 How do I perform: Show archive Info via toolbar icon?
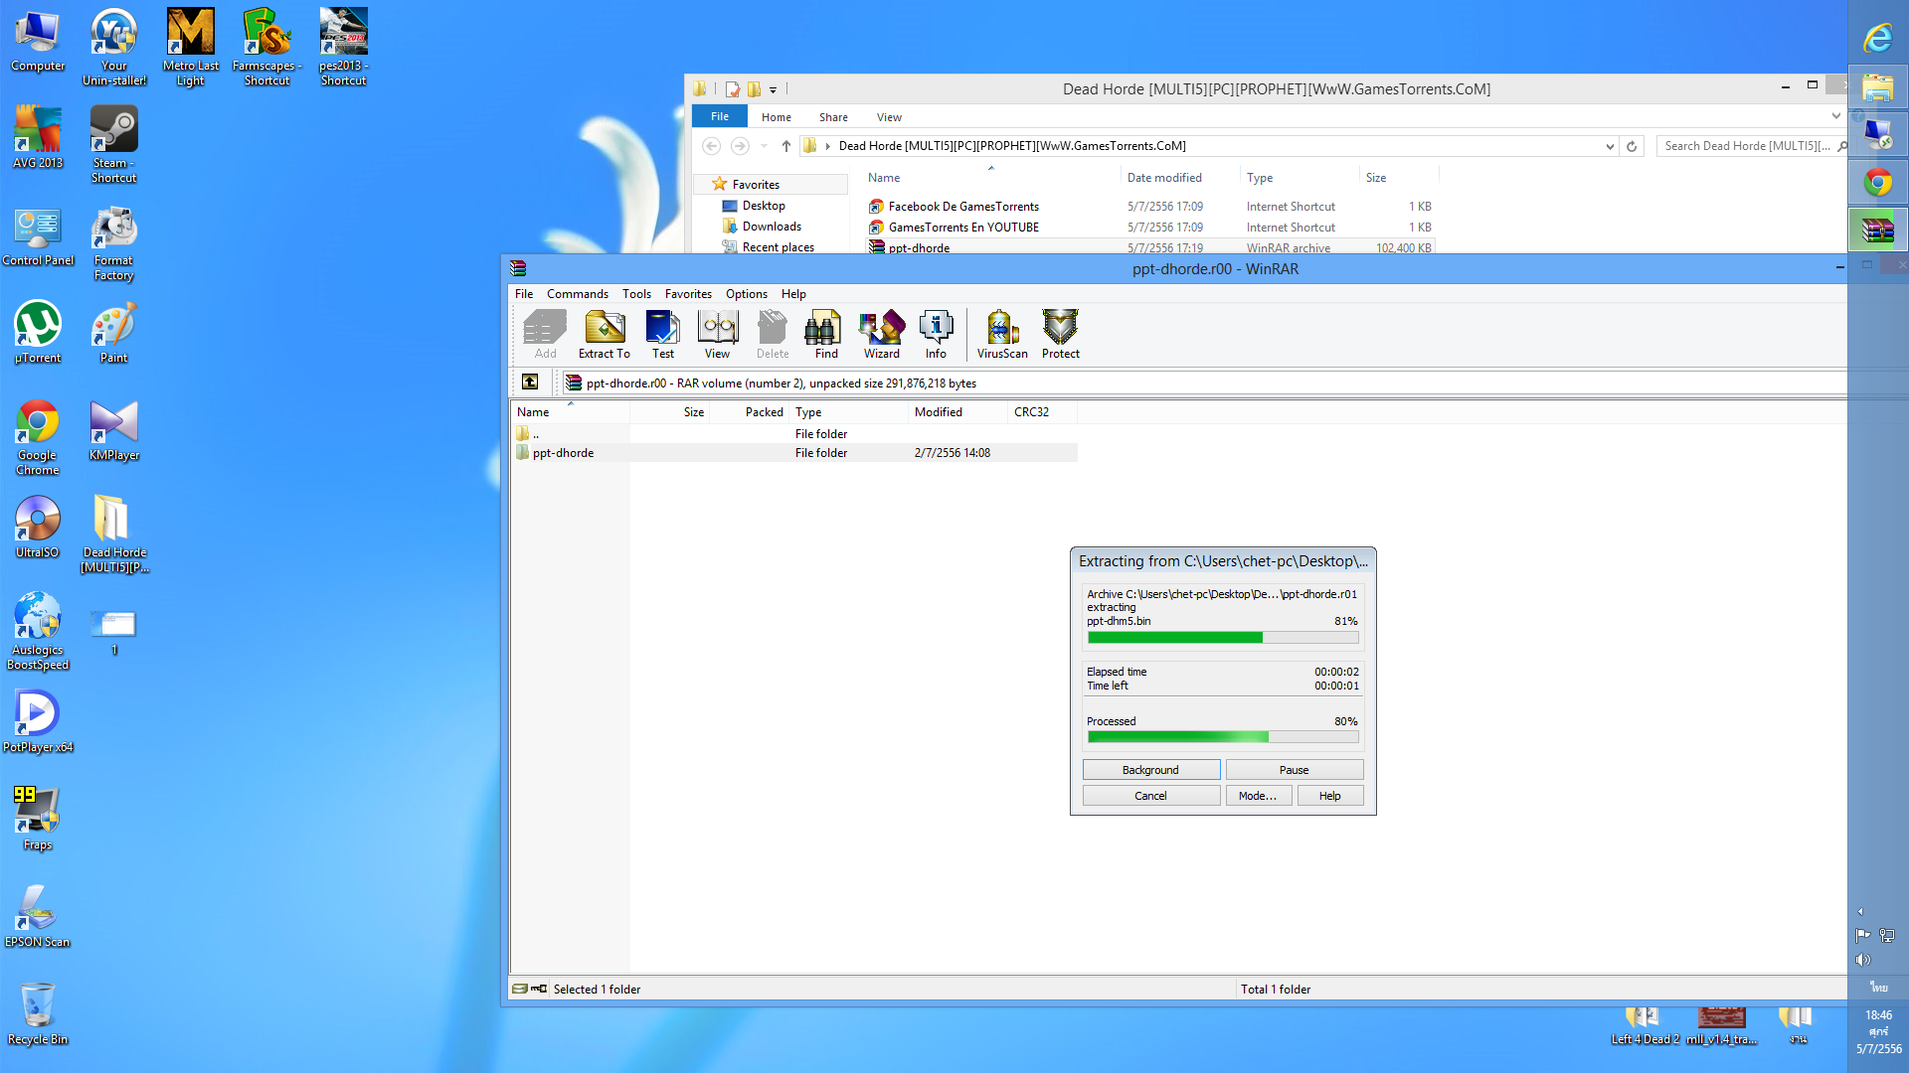(936, 334)
